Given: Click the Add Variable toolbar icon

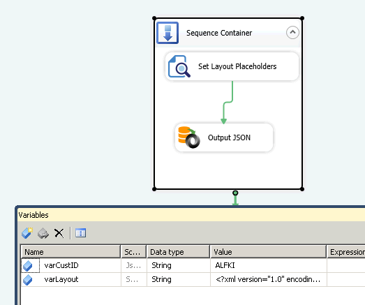Looking at the screenshot, I should point(27,233).
